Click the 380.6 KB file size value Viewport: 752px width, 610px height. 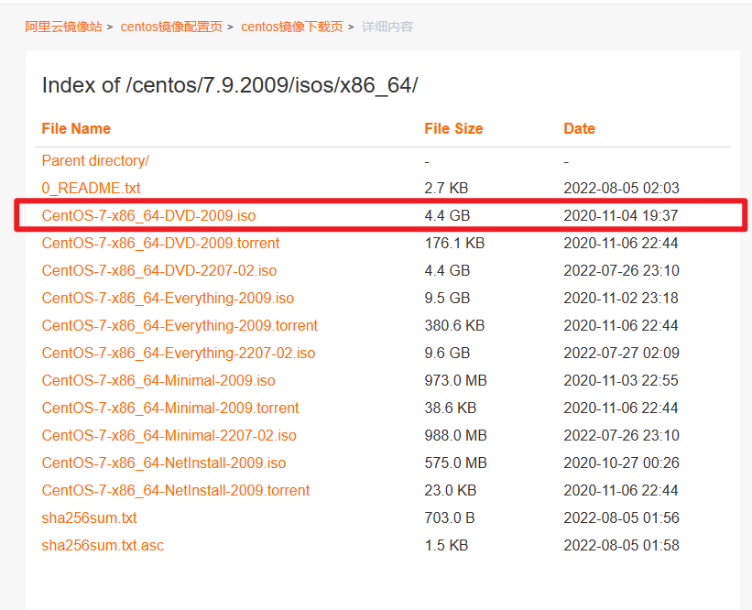[454, 326]
